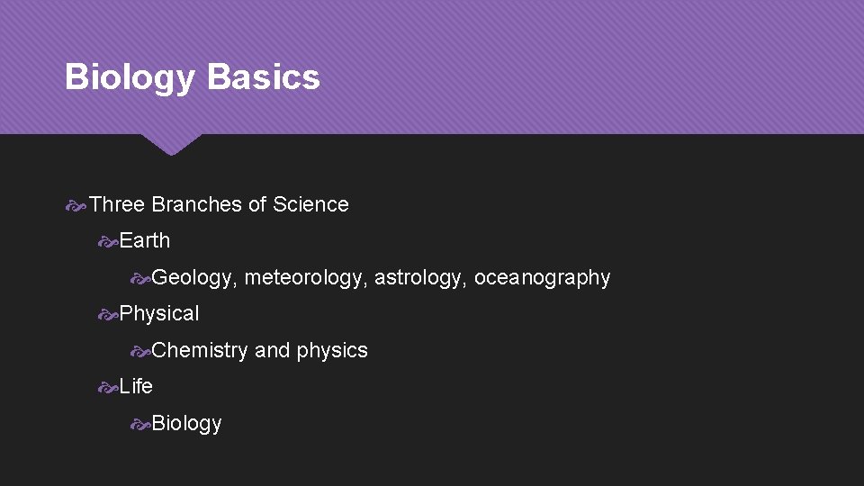Click the Earth bullet text
The image size is (864, 486).
coord(144,241)
